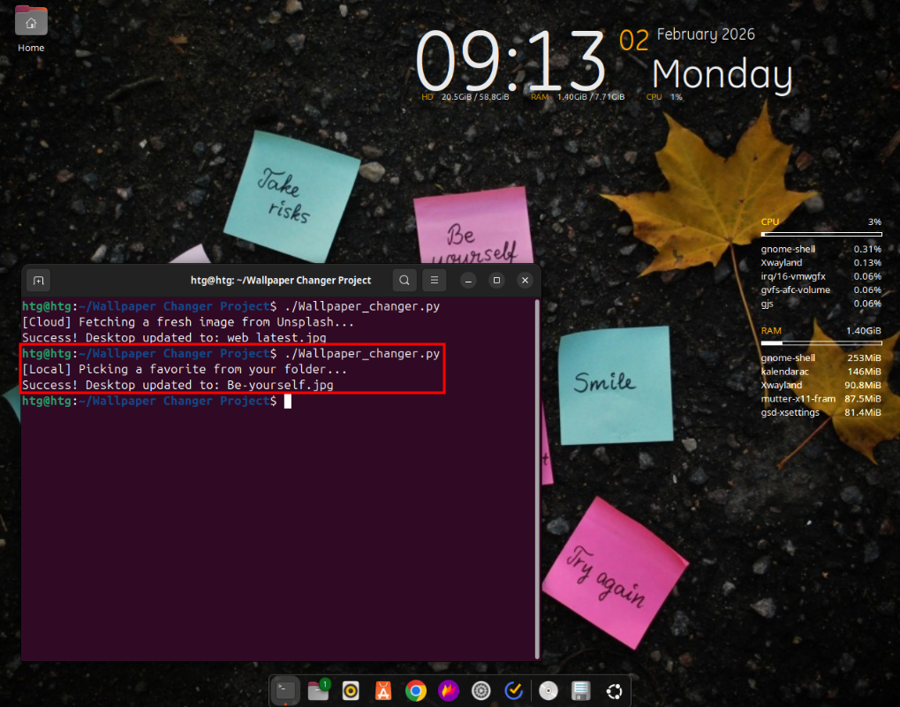Open the optical disc icon in dock
Image resolution: width=900 pixels, height=707 pixels.
[548, 691]
